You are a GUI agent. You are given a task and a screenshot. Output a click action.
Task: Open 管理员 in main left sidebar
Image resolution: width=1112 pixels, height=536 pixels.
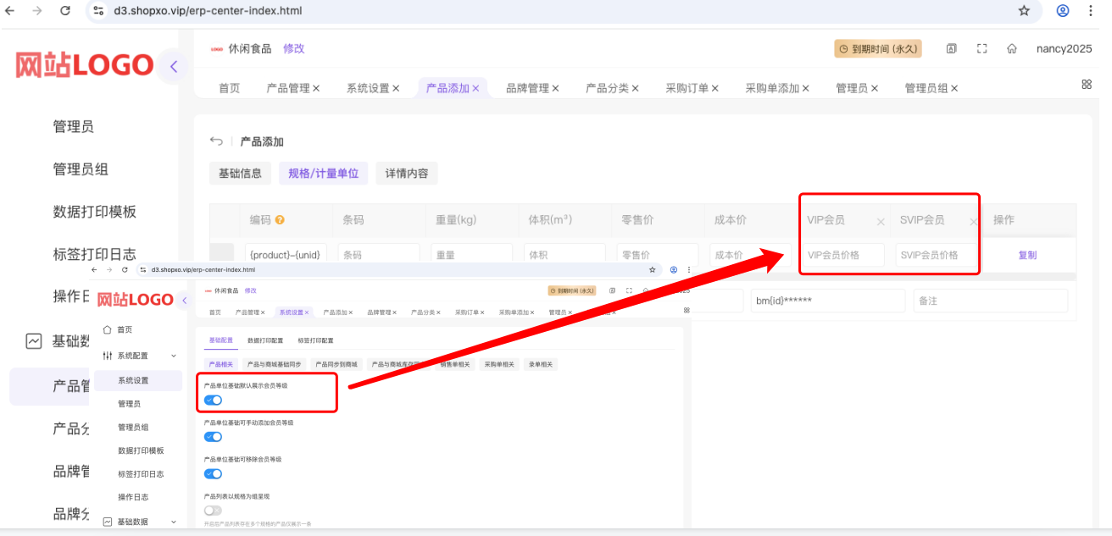(73, 127)
